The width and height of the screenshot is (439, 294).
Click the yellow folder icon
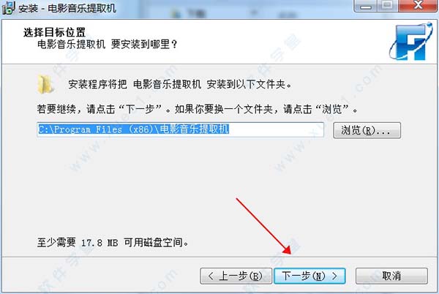click(x=45, y=84)
